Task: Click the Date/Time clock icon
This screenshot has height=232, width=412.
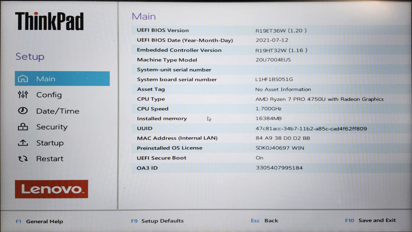Action: (x=23, y=111)
